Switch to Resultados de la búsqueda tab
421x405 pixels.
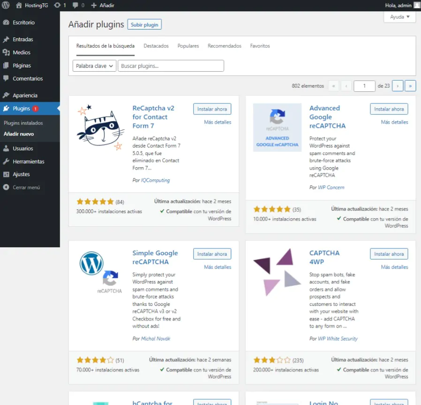(105, 46)
